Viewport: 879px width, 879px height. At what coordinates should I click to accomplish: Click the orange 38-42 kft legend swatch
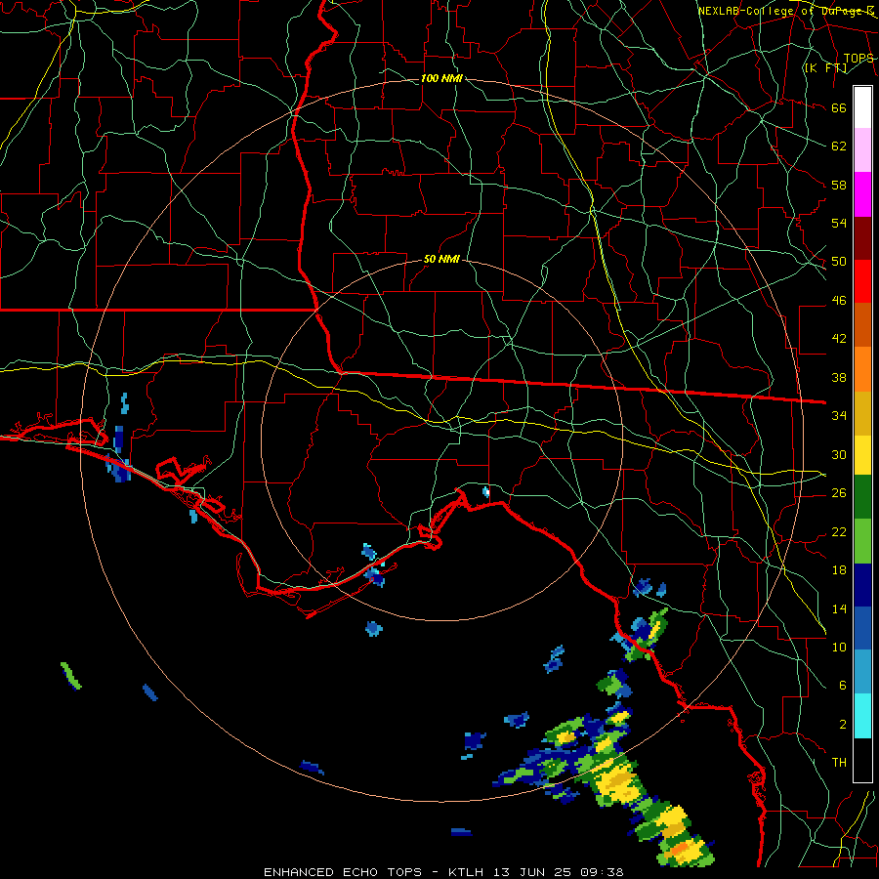click(862, 369)
